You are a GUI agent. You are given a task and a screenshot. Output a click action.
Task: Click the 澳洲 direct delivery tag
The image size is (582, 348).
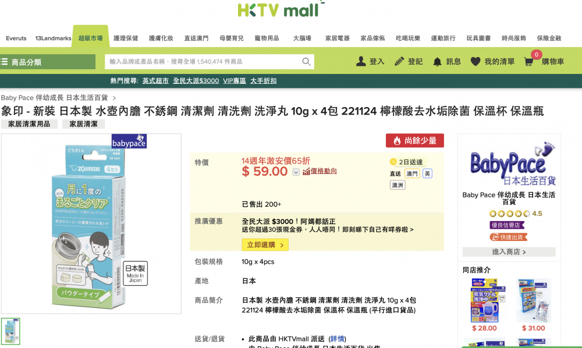[x=398, y=185]
